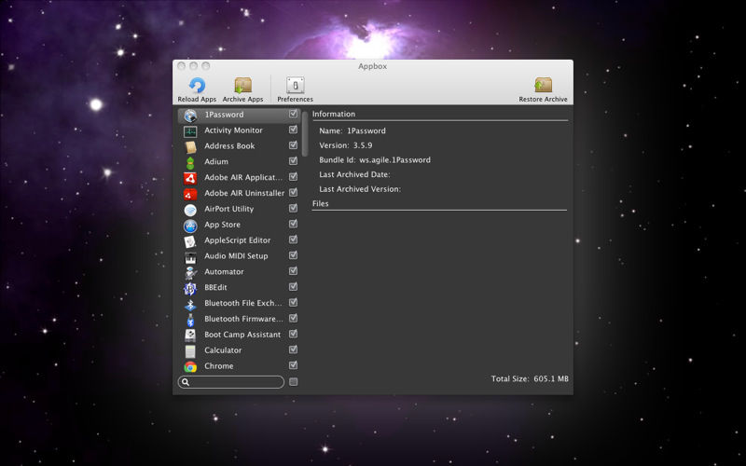Image resolution: width=746 pixels, height=466 pixels.
Task: Click the 'Boot Camp Assistant' row label
Action: (x=242, y=335)
